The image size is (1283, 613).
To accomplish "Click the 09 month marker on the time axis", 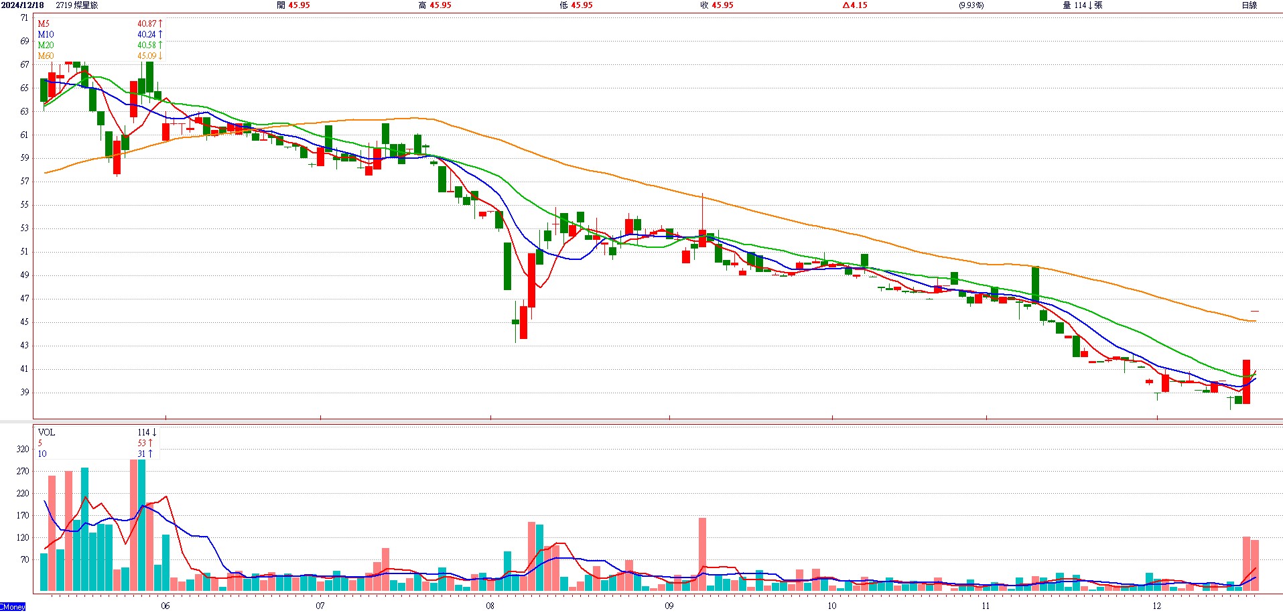I will click(669, 606).
